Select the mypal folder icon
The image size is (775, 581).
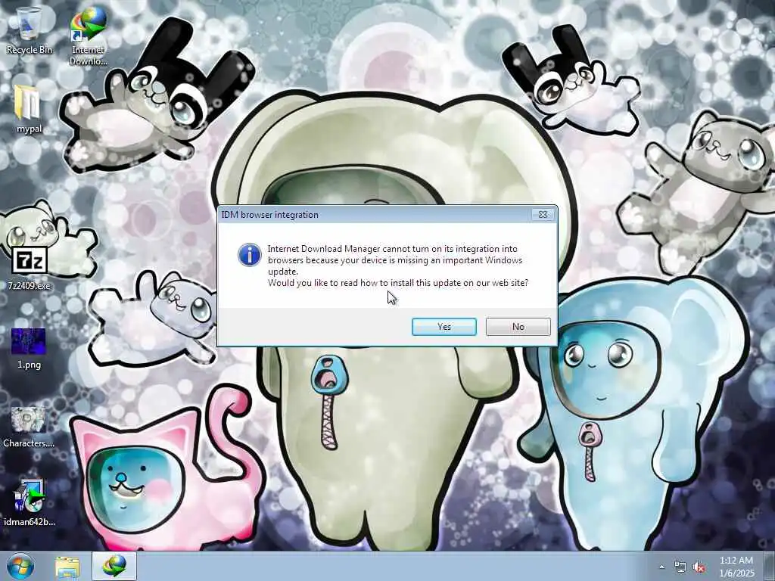click(29, 109)
